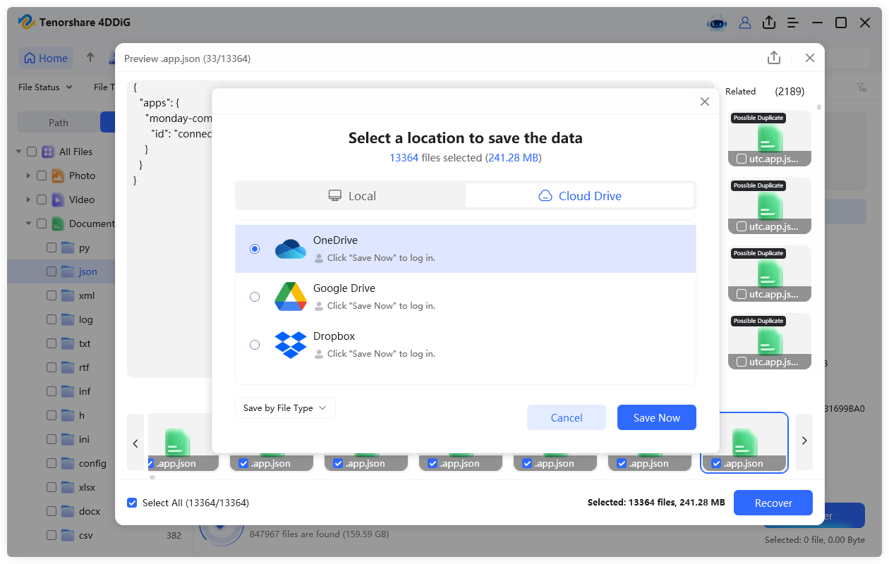Close the Preview .app.json window
This screenshot has height=564, width=889.
pos(810,58)
